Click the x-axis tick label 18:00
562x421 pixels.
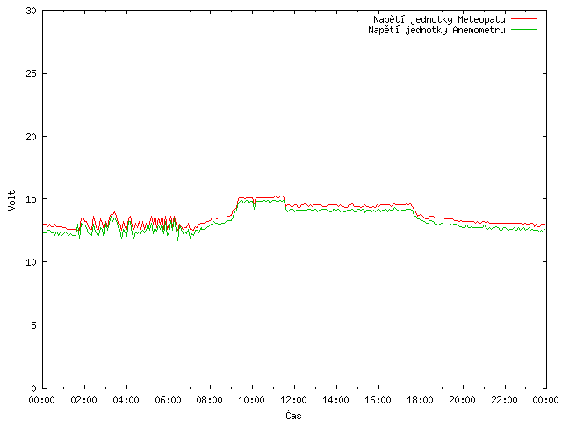tap(420, 400)
